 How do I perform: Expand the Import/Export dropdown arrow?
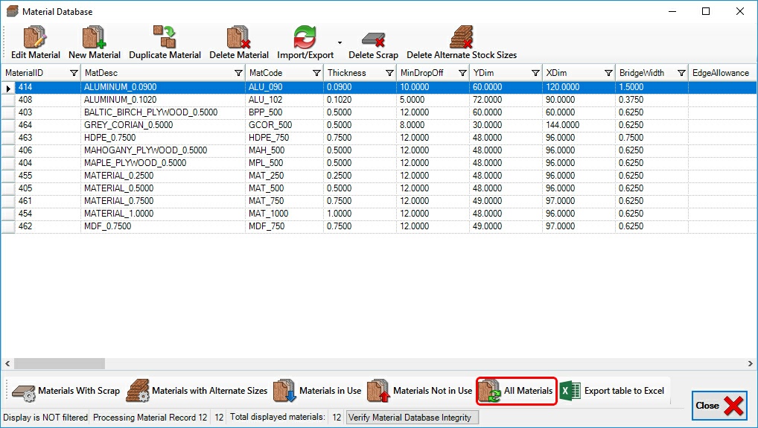click(340, 43)
